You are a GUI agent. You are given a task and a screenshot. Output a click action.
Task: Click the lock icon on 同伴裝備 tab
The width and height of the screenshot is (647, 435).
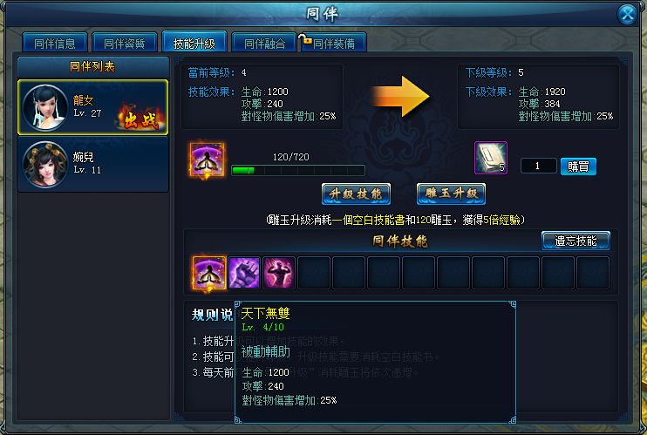(305, 39)
